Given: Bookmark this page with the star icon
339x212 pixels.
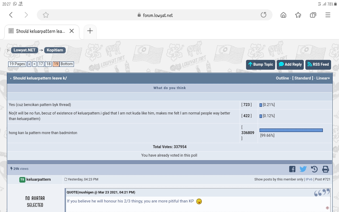Looking at the screenshot, I should (46, 15).
